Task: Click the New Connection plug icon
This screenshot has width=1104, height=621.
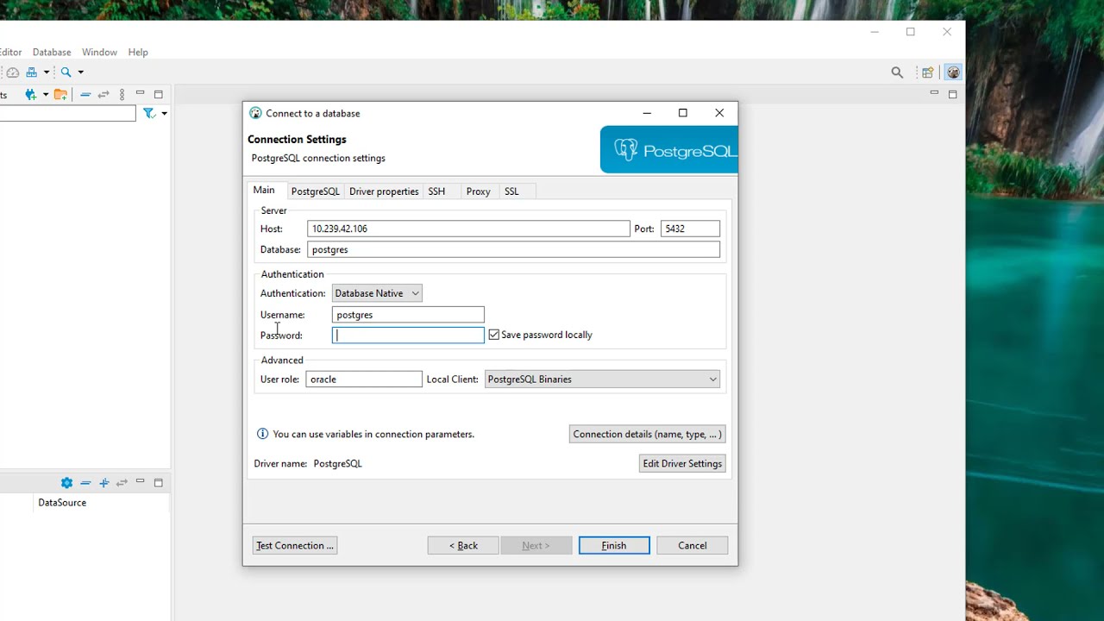Action: click(x=31, y=95)
